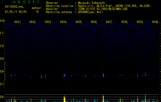The height and width of the screenshot is (102, 161).
Task: Click the gray frequency range bar on left axis
Action: point(5,71)
